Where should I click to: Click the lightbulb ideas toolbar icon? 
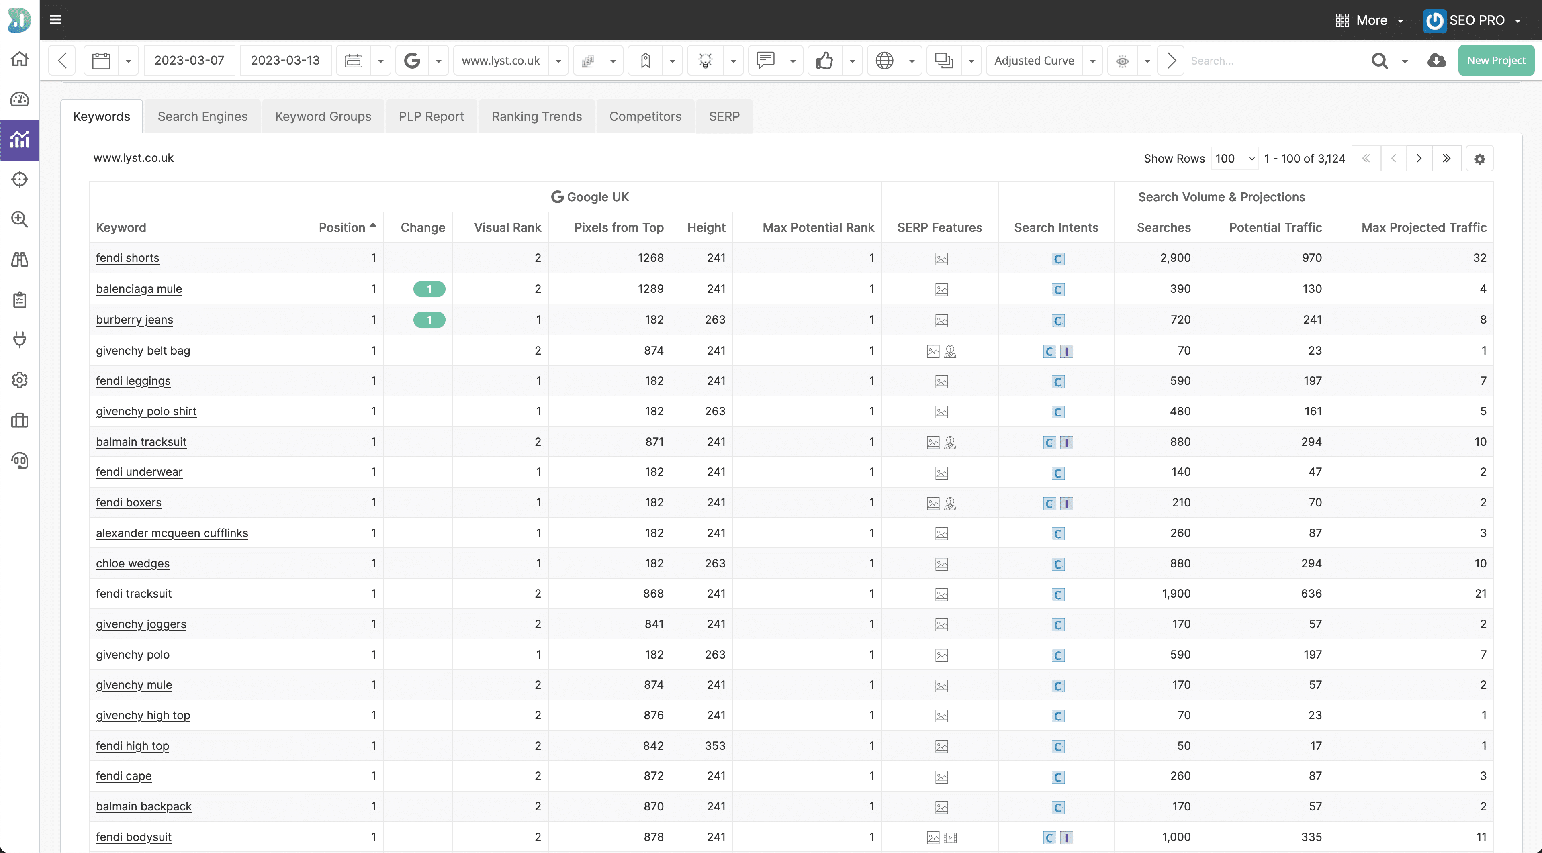point(705,60)
